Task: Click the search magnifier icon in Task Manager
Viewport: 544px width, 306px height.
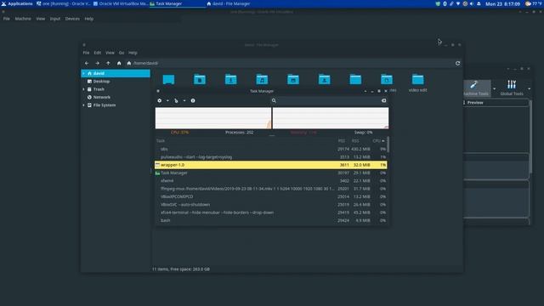Action: click(274, 100)
